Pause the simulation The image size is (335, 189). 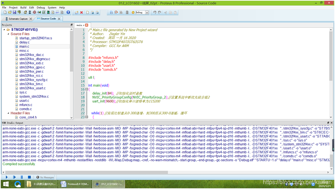pos(22,177)
